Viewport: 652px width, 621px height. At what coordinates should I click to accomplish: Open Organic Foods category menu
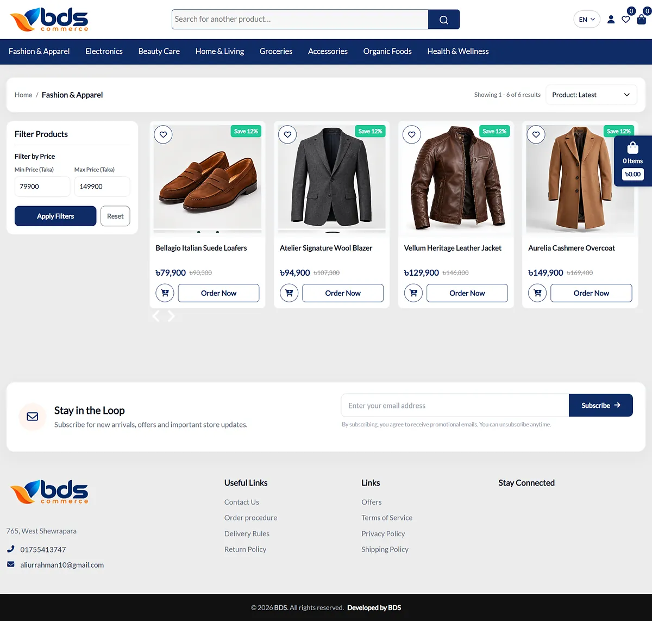(x=387, y=51)
